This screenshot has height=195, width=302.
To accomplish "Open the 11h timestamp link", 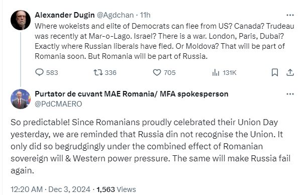I will tap(145, 15).
